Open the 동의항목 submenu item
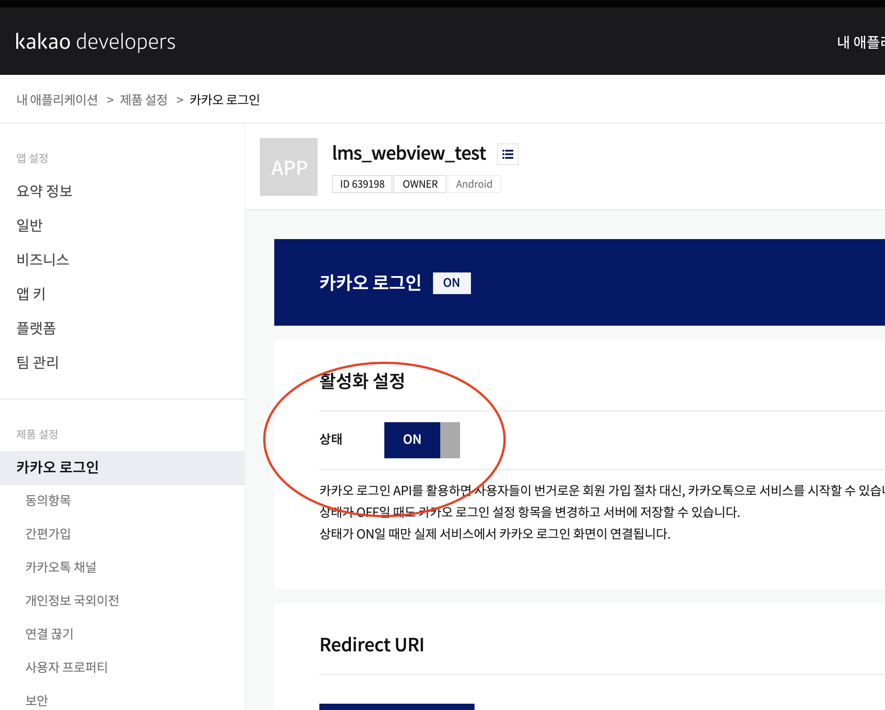Viewport: 885px width, 710px height. tap(48, 500)
